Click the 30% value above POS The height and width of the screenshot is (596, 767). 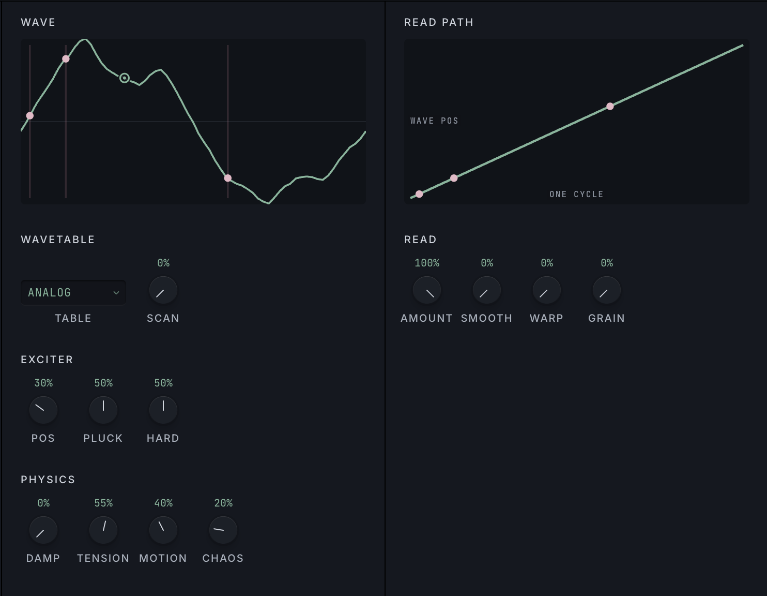tap(43, 383)
